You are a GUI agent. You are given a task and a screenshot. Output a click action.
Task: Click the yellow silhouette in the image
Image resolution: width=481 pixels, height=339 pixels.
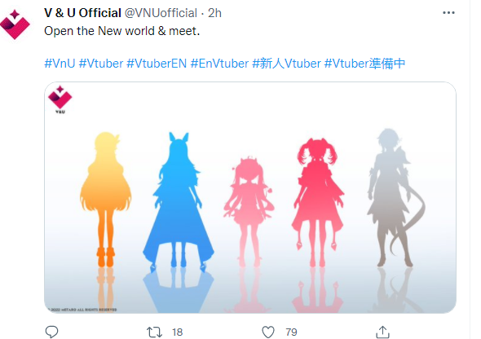coord(106,199)
